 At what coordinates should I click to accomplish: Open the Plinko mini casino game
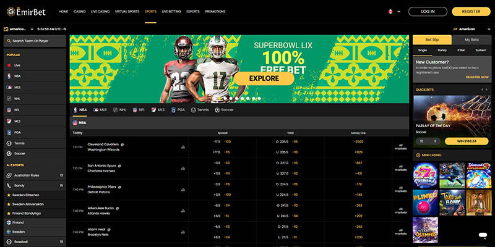426,201
